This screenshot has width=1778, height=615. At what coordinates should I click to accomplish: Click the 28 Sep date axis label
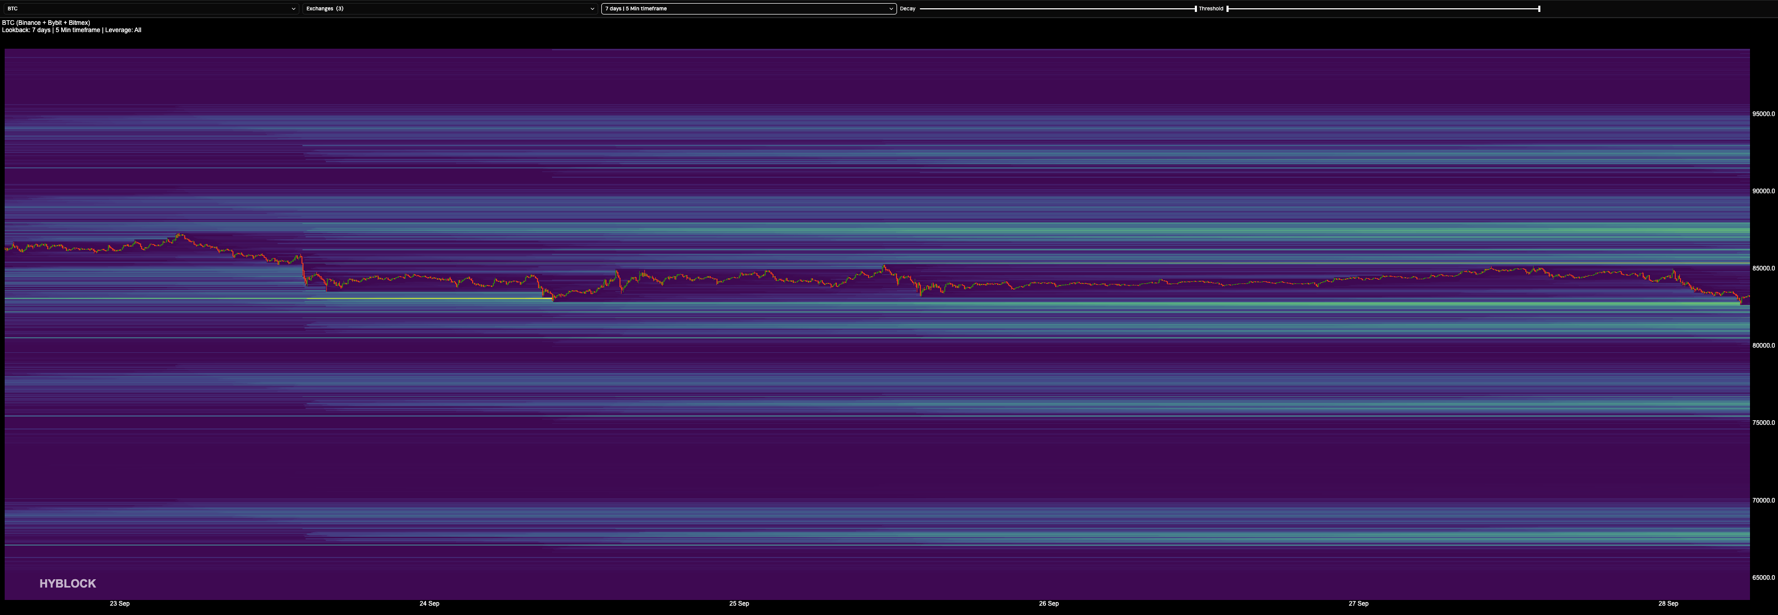pos(1668,604)
